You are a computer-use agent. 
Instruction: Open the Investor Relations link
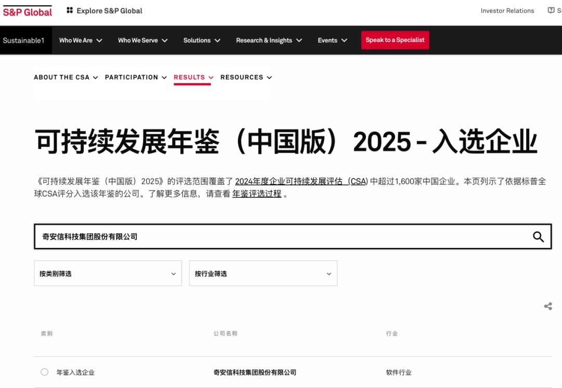pos(507,10)
